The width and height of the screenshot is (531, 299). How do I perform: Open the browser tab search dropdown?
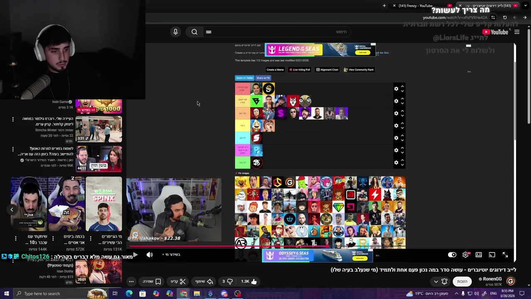pos(525,5)
